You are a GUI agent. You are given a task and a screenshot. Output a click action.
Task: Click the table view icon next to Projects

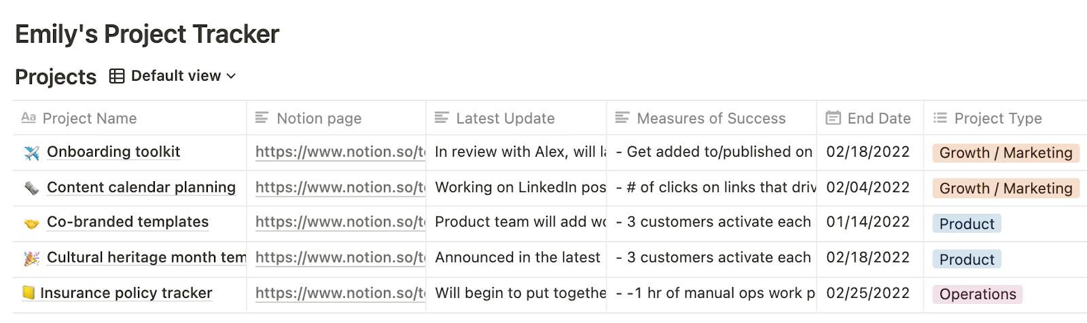pos(117,76)
